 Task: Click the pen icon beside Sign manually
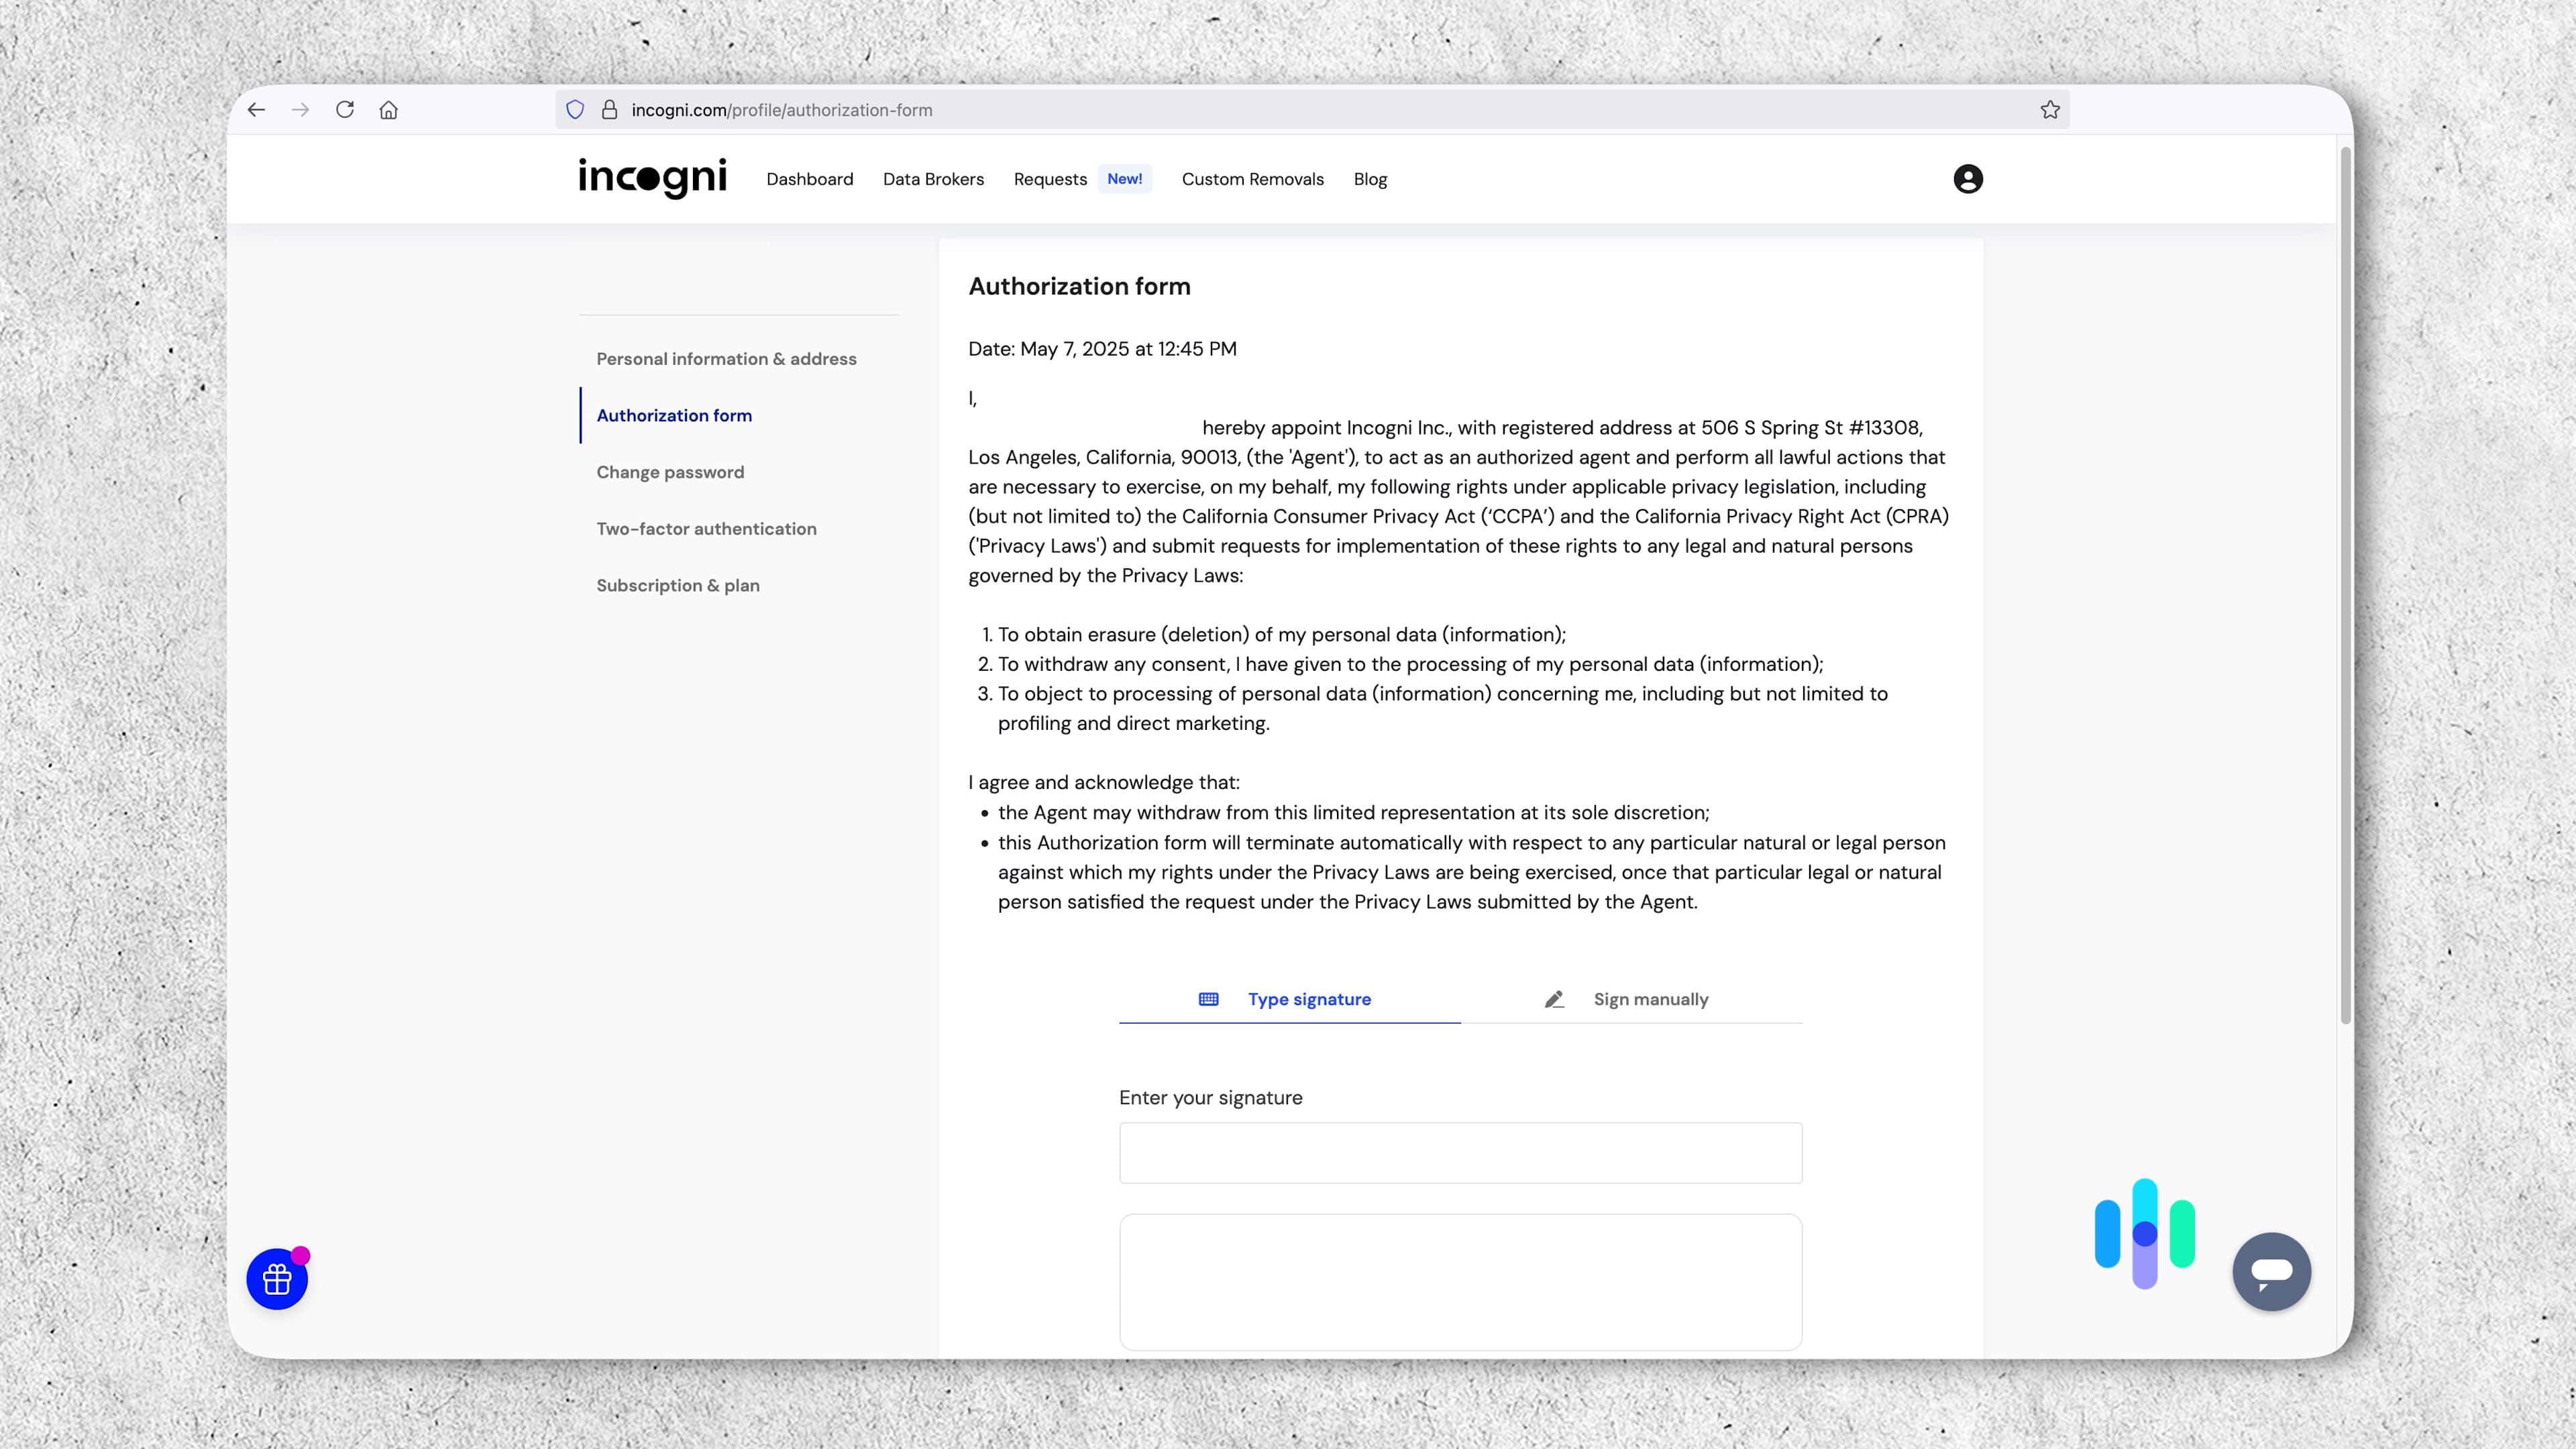coord(1554,999)
